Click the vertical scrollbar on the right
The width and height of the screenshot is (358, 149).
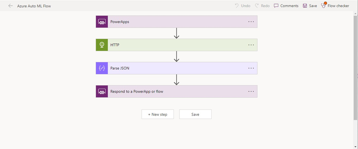tap(356, 72)
